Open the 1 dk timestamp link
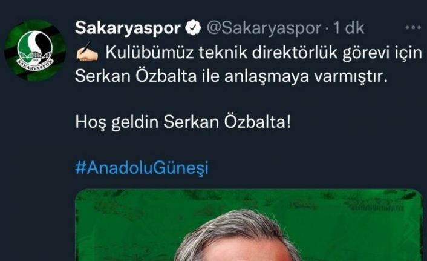This screenshot has height=261, width=427. [x=349, y=28]
